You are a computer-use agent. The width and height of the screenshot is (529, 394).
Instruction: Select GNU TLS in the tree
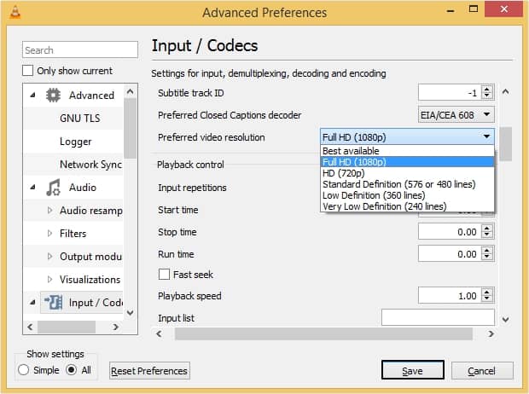80,118
